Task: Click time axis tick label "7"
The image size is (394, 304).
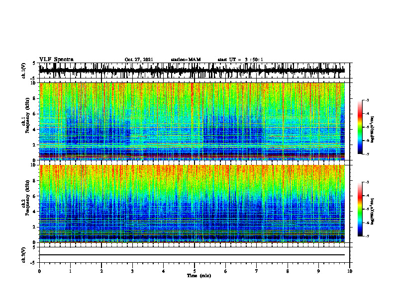Action: click(x=257, y=271)
